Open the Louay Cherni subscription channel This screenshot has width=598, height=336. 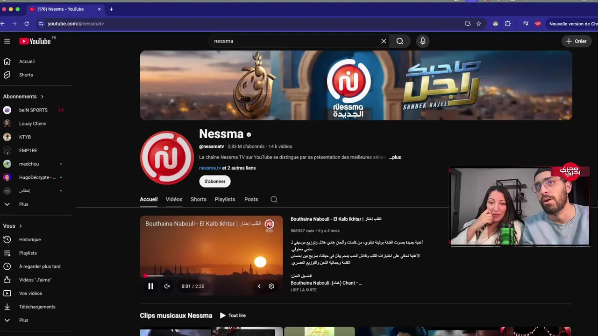(x=33, y=124)
